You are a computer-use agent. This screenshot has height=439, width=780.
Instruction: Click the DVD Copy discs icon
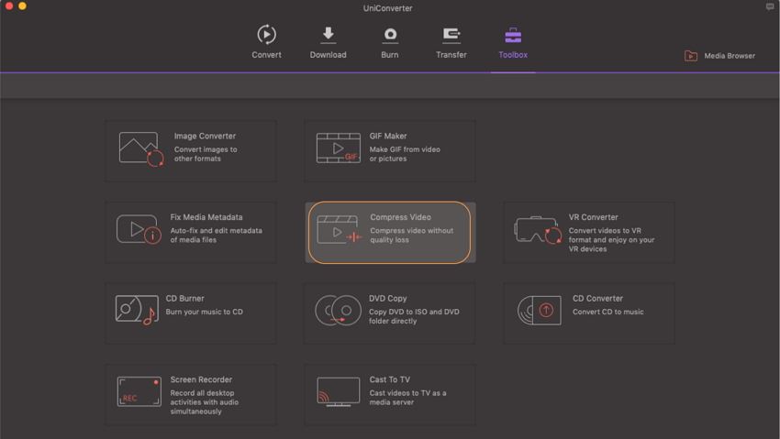tap(337, 311)
